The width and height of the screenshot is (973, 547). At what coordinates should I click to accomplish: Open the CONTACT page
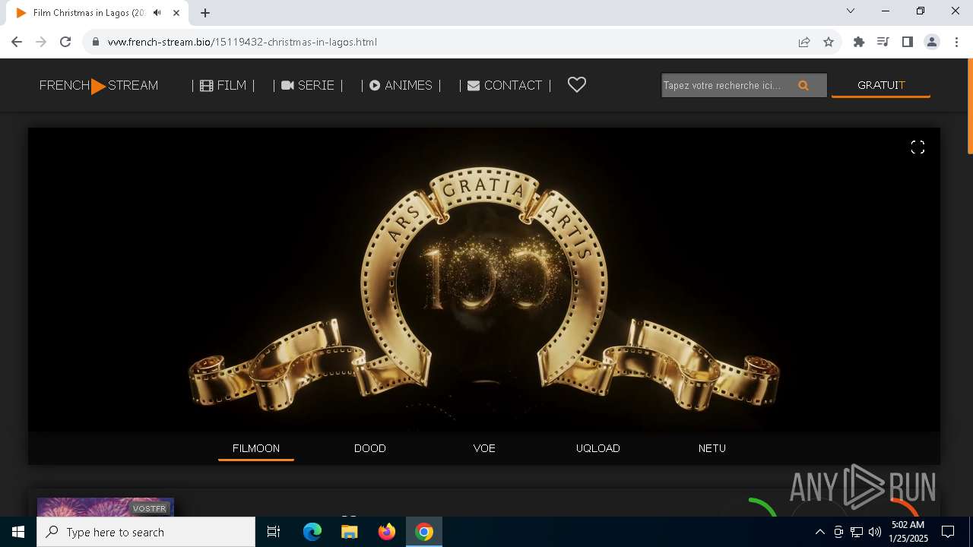(x=505, y=86)
